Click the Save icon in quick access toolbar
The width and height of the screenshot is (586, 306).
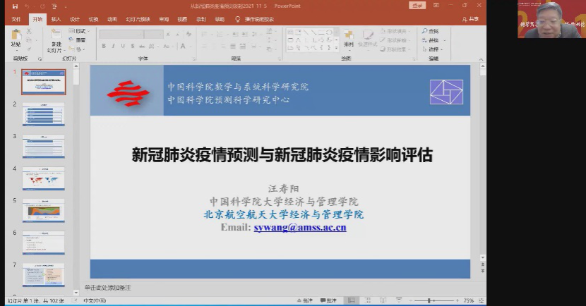[15, 6]
